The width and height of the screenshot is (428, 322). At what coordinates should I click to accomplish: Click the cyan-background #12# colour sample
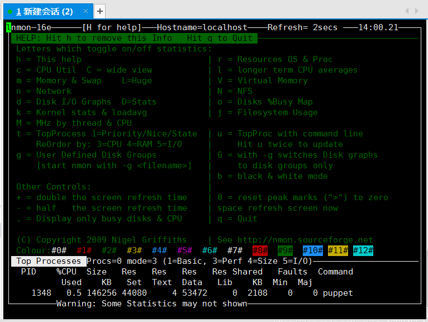[x=363, y=250]
